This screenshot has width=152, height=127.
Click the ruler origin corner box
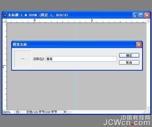tap(5, 21)
